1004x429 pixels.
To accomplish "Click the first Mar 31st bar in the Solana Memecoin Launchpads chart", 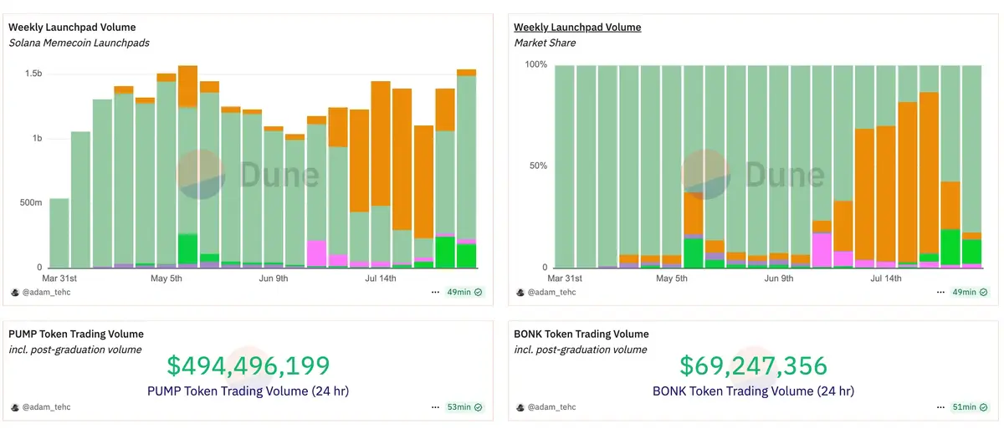I will tap(59, 234).
